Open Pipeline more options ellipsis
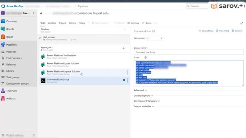This screenshot has width=246, height=138. (125, 30)
